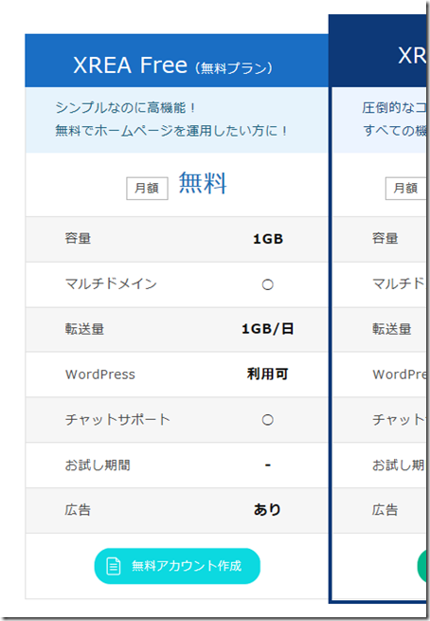Viewport: 430px width, 621px height.
Task: Click the circle mark in マルチドメイン row
Action: pos(268,284)
